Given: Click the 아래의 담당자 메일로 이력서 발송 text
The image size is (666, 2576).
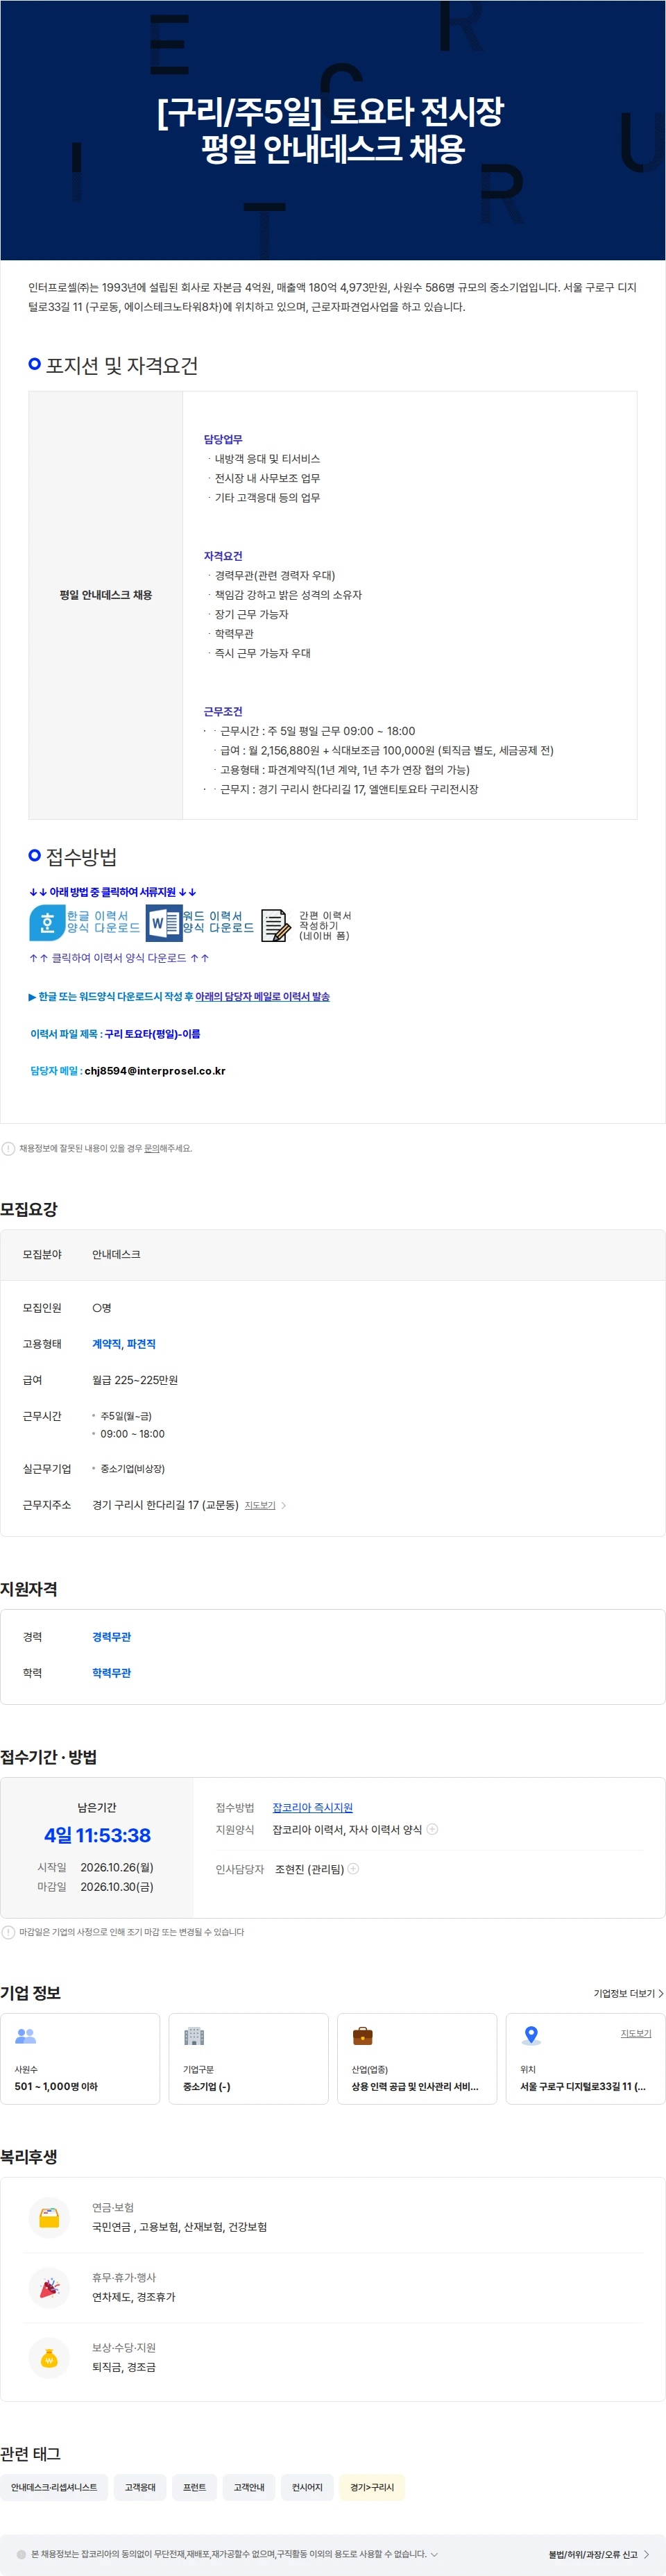Looking at the screenshot, I should [262, 997].
